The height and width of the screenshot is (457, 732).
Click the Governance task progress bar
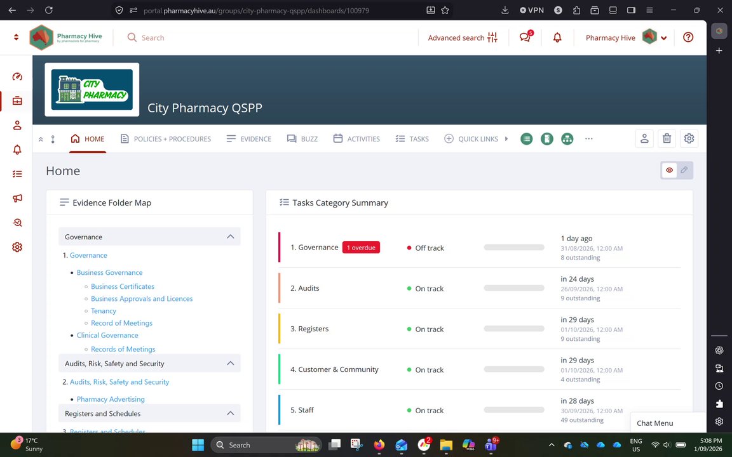point(514,247)
